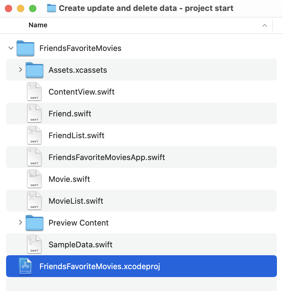Select the MovieList.swift file icon
The image size is (283, 291).
click(34, 201)
